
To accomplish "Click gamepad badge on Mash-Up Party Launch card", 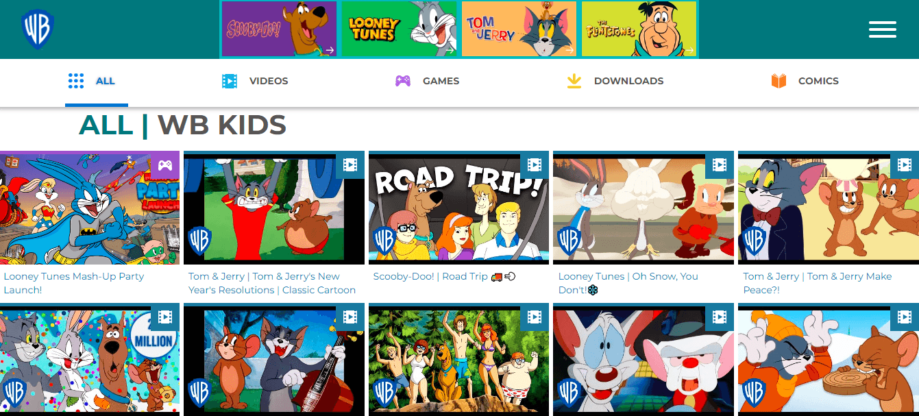I will pos(165,165).
